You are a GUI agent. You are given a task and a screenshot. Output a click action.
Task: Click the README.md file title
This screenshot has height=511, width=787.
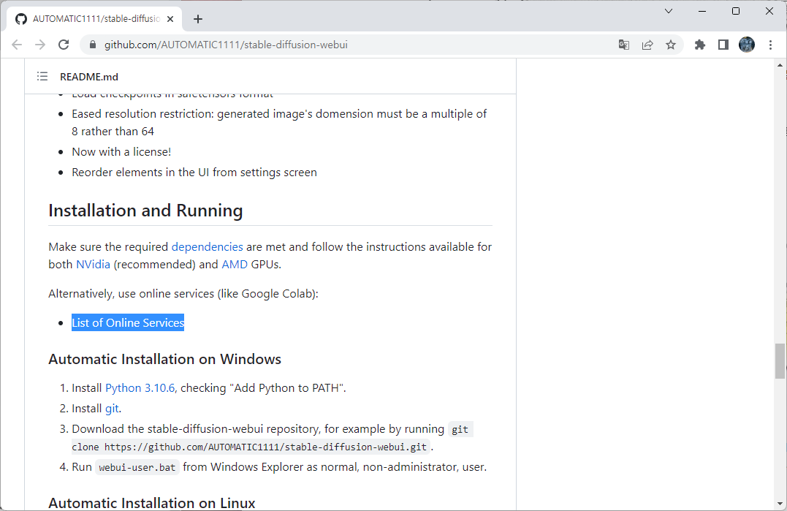point(89,77)
